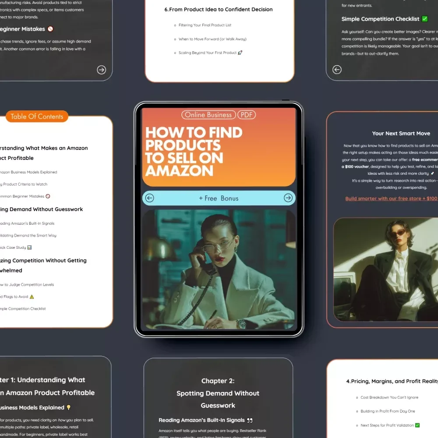438x438 pixels.
Task: Click the Demand Without Guesswork contents heading
Action: pos(41,209)
